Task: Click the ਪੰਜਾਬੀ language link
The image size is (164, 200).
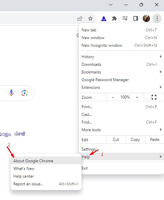Action: 20,134
